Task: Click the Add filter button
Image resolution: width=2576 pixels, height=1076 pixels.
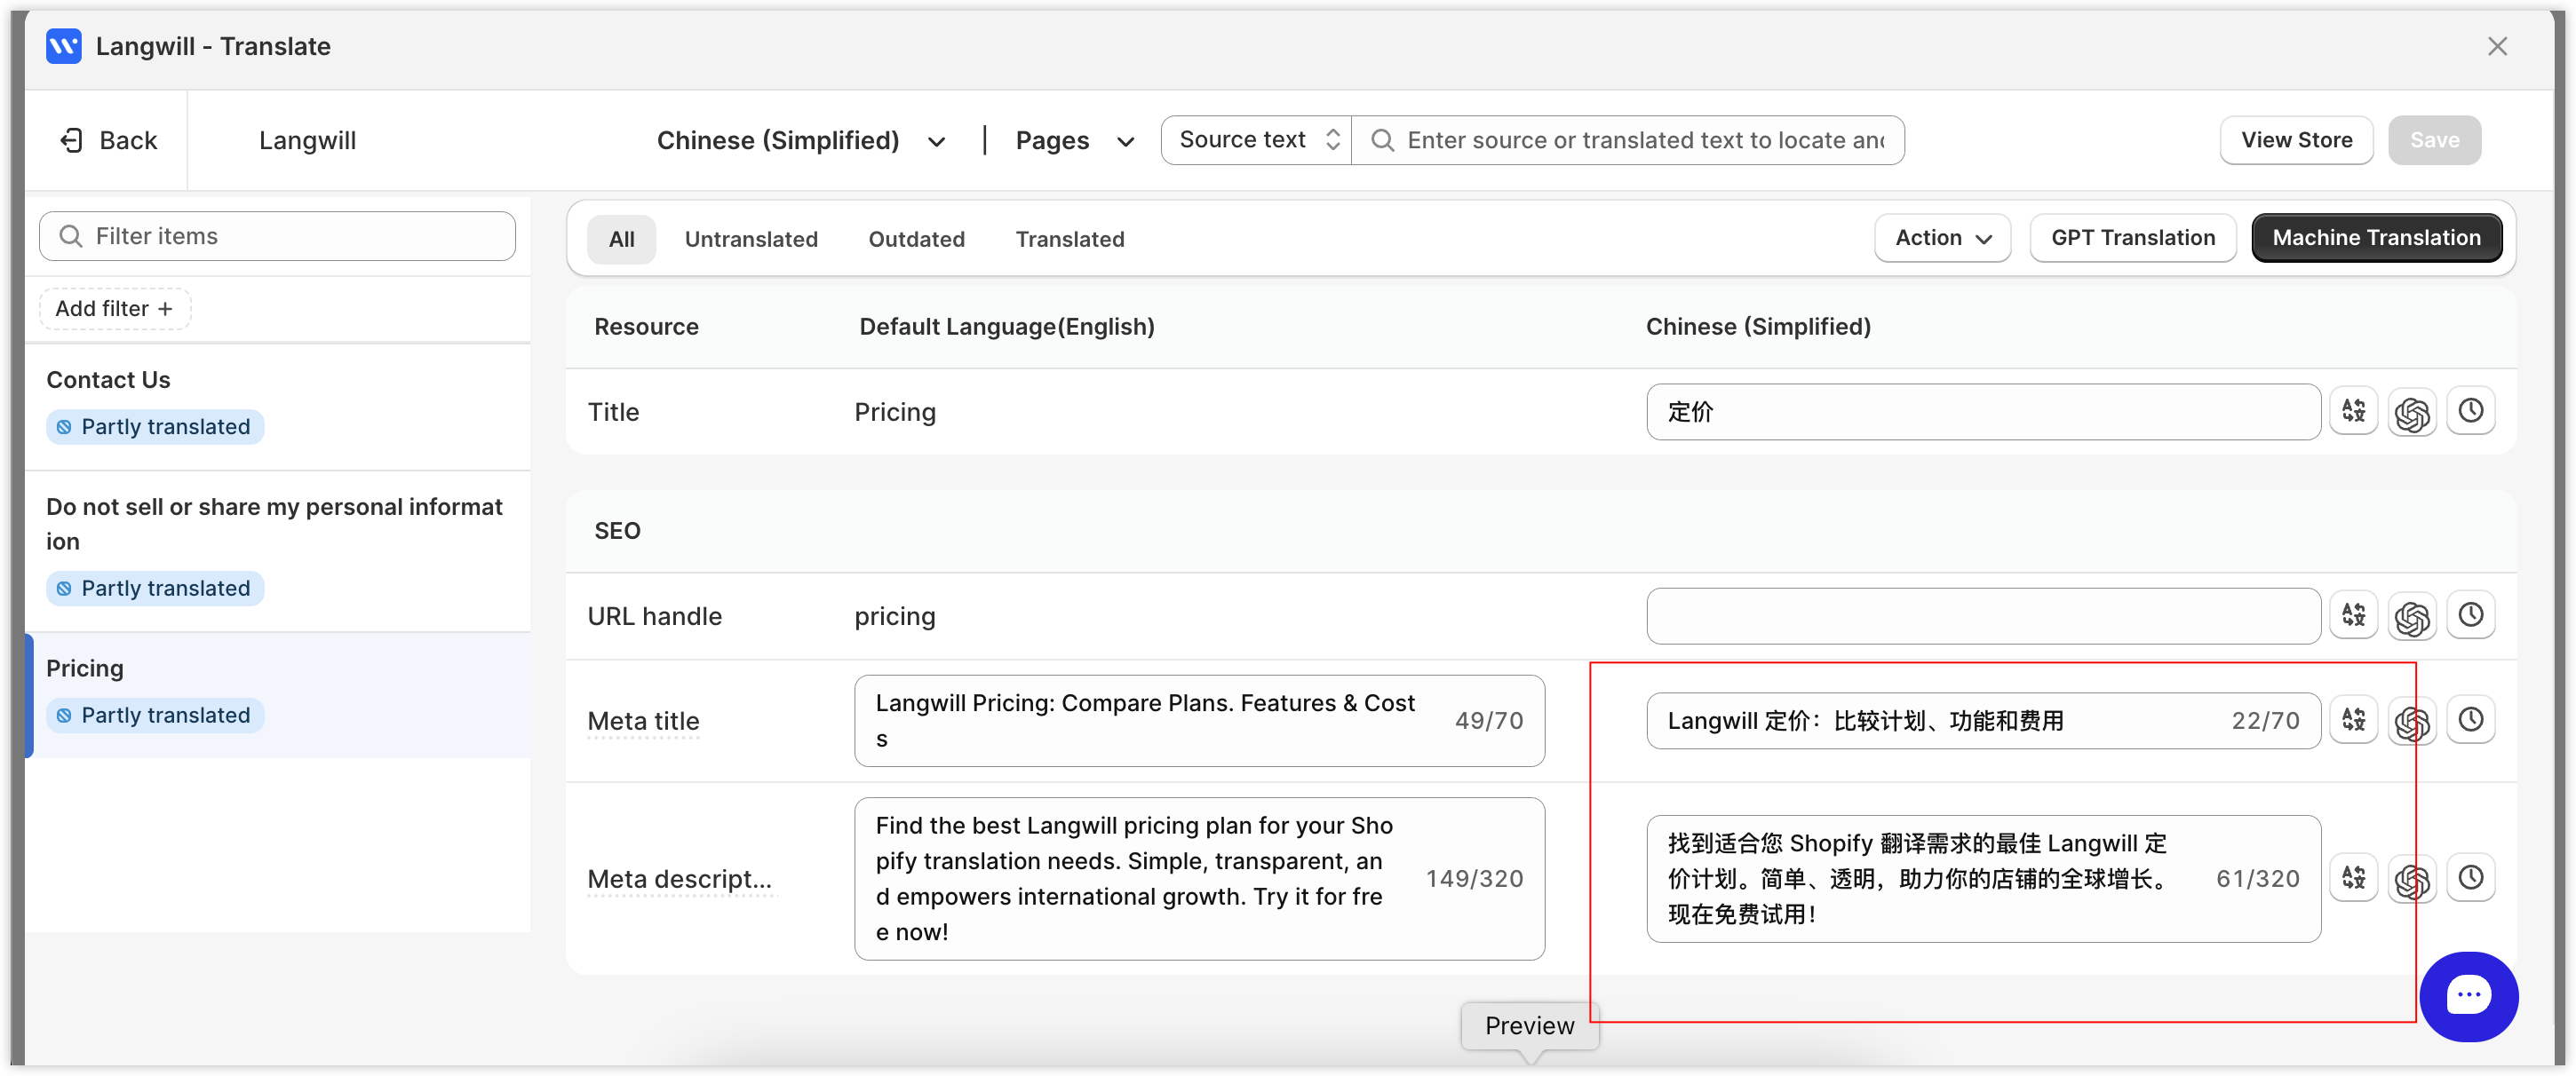Action: click(x=115, y=309)
